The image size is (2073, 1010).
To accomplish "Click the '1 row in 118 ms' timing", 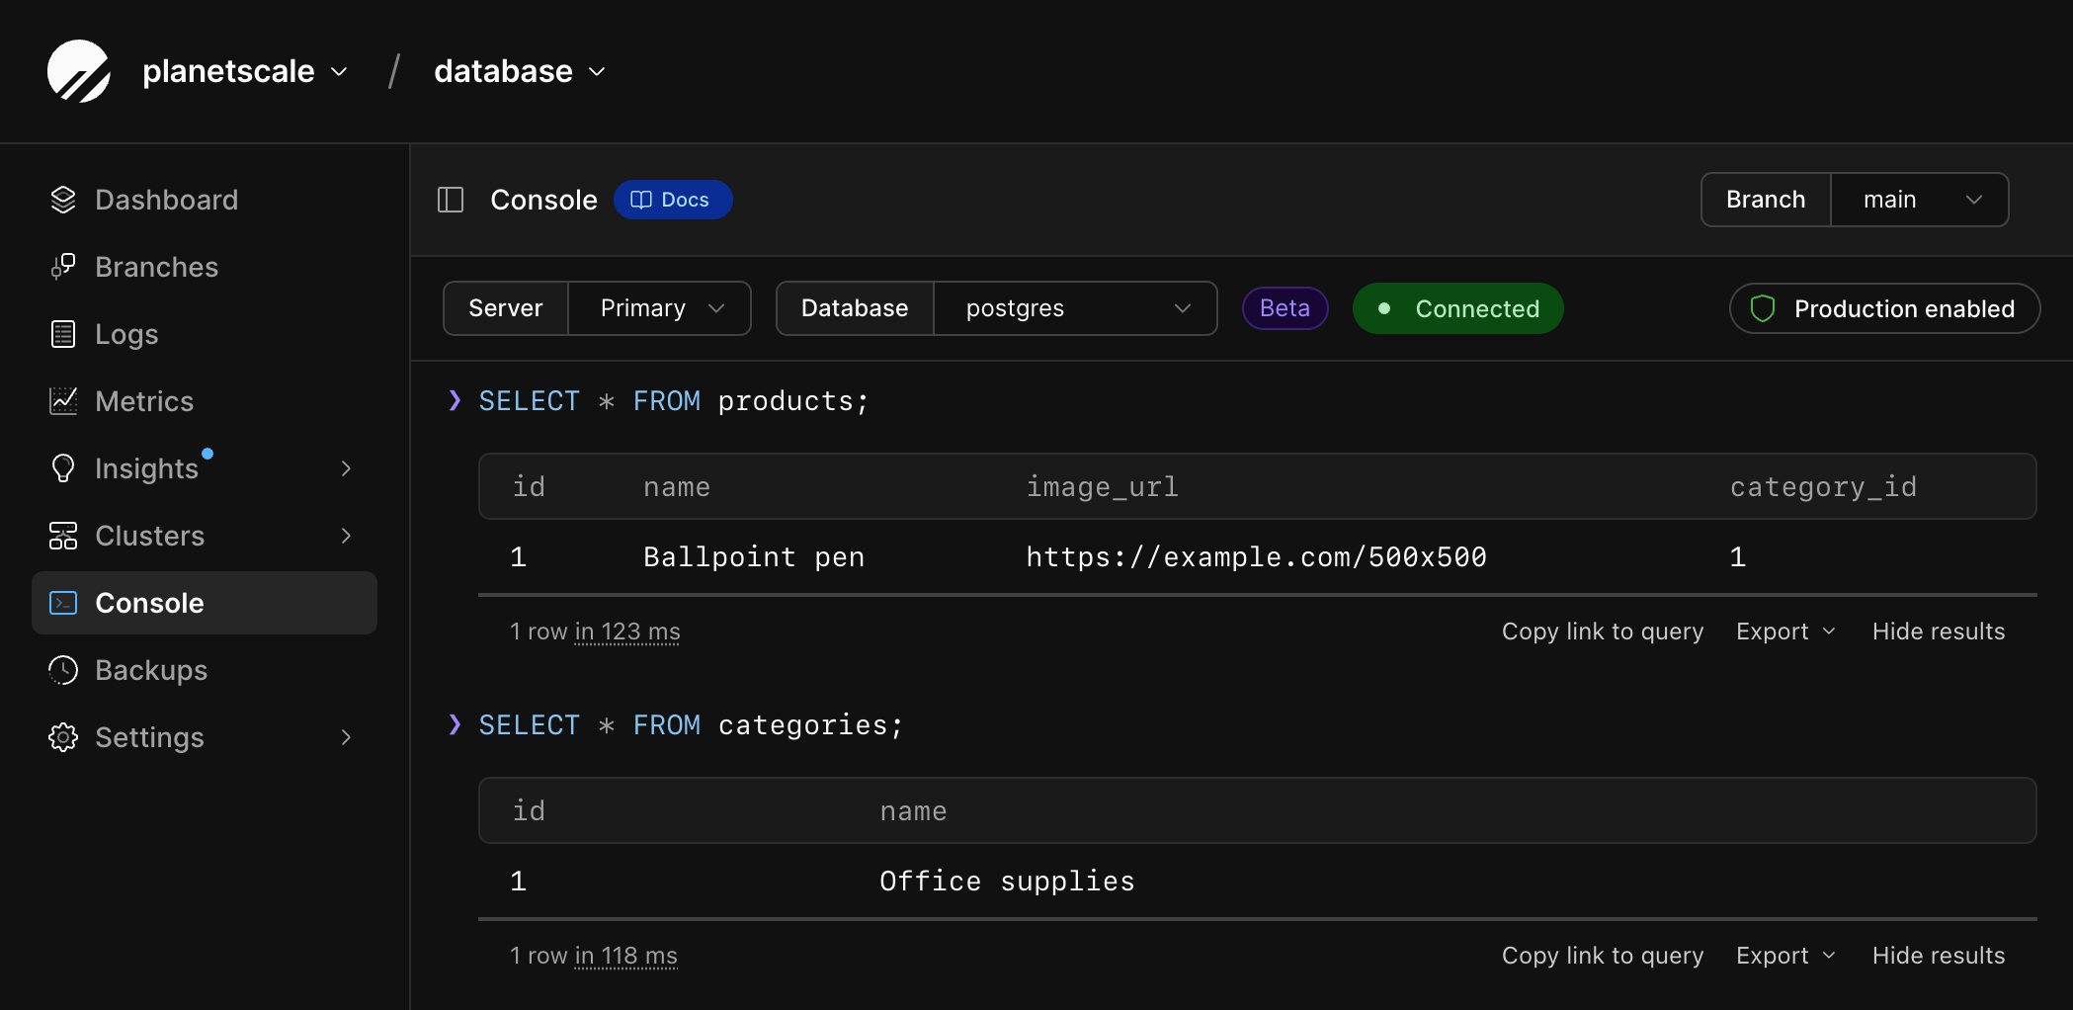I will click(x=594, y=956).
